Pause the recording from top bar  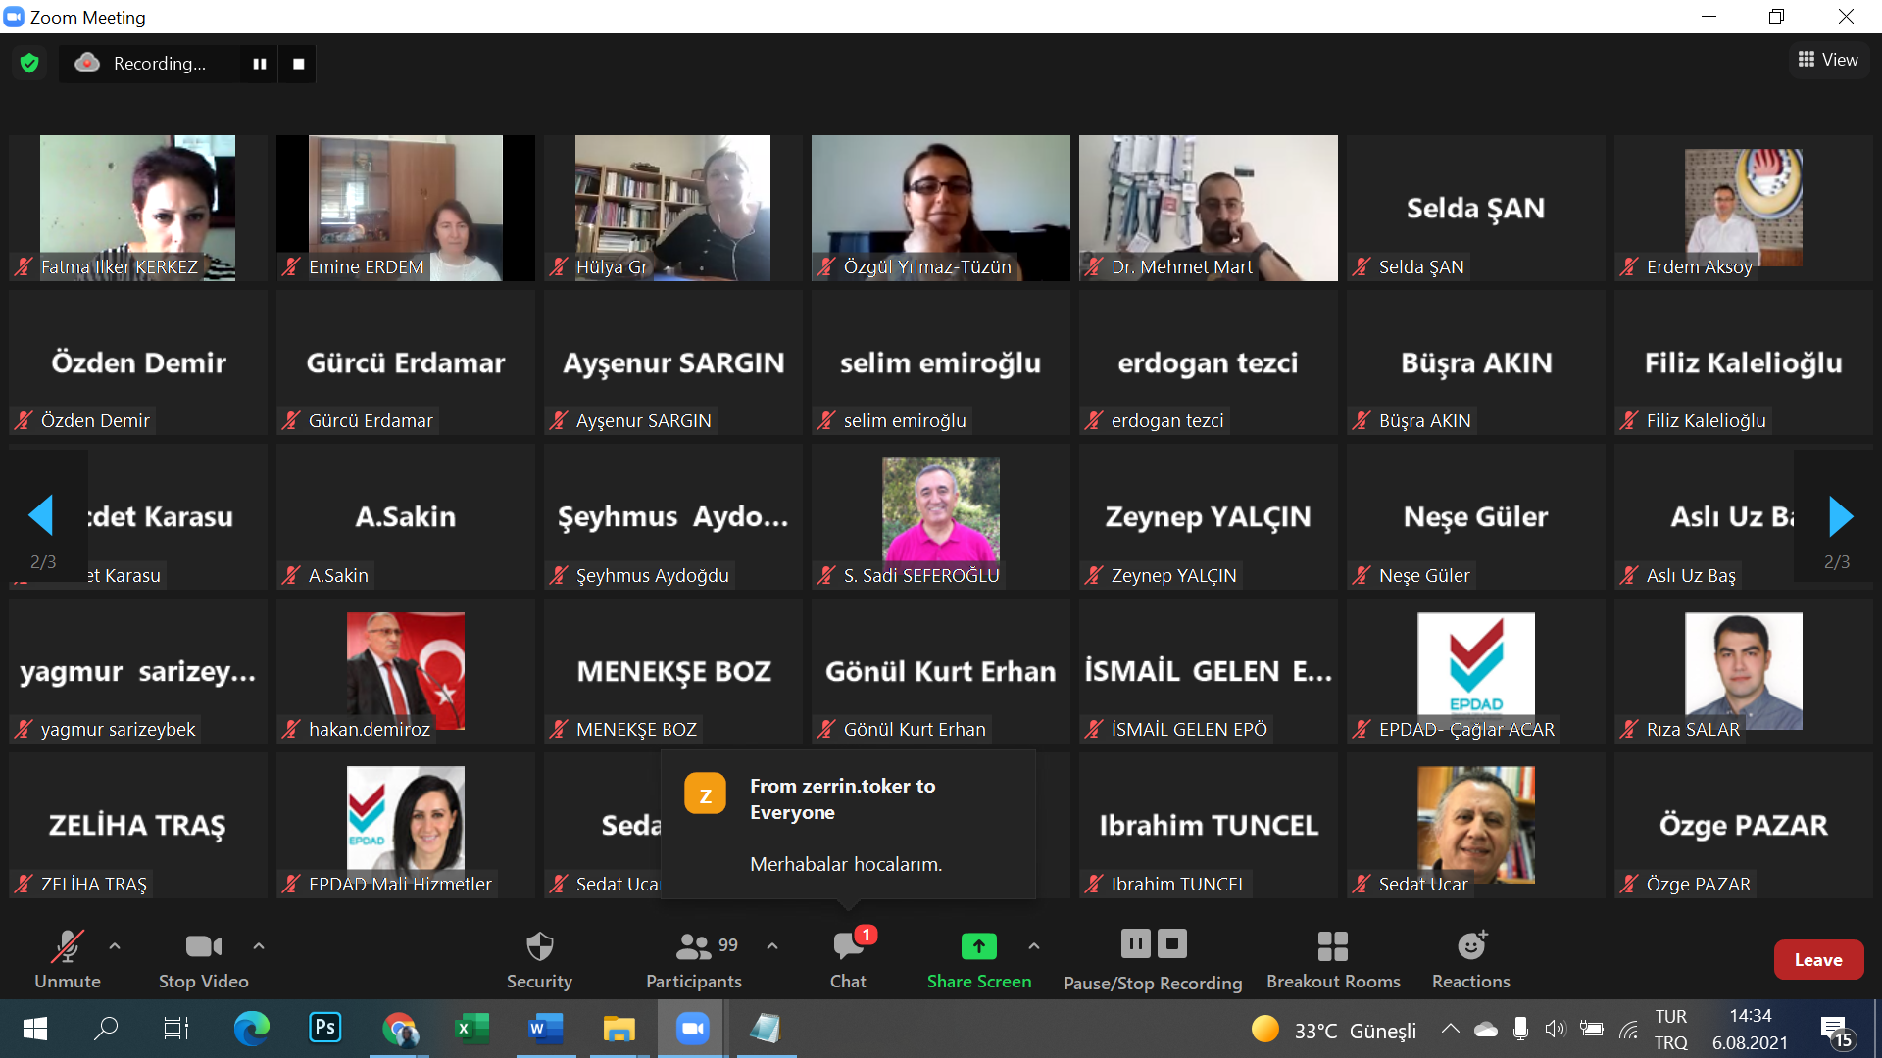click(260, 64)
